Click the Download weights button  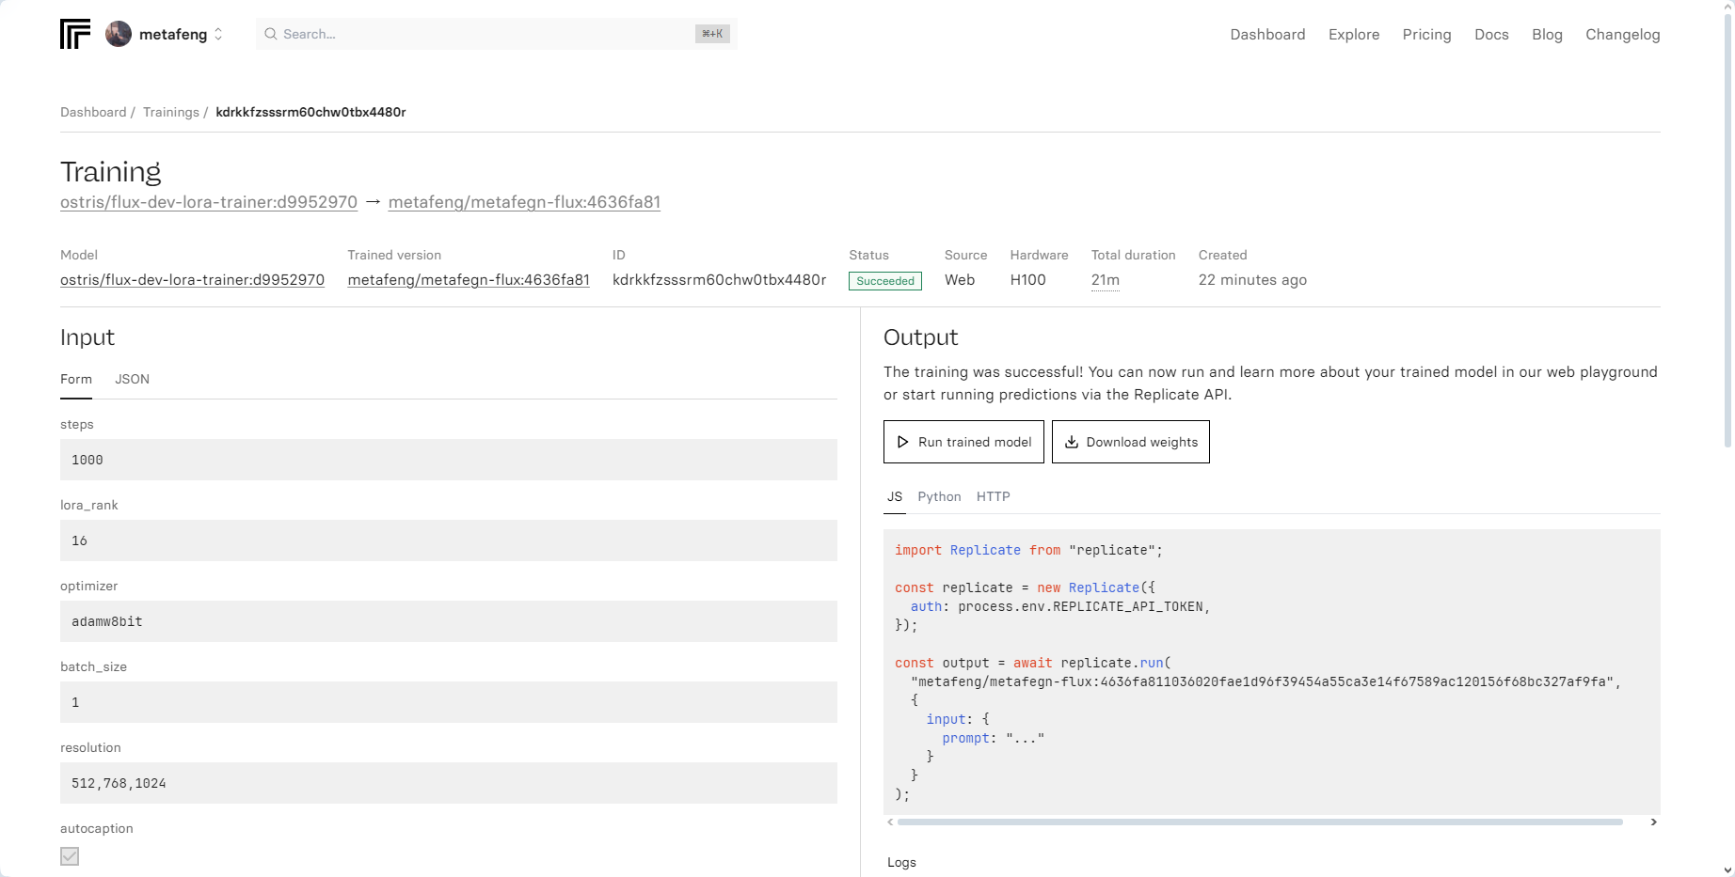pyautogui.click(x=1131, y=442)
